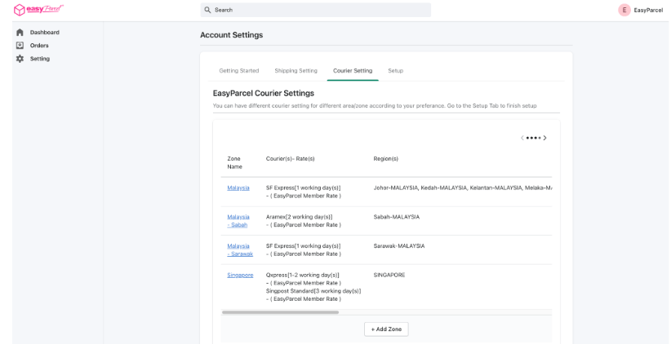
Task: Click the Johor-MALAYSIA regions list cell
Action: click(463, 188)
